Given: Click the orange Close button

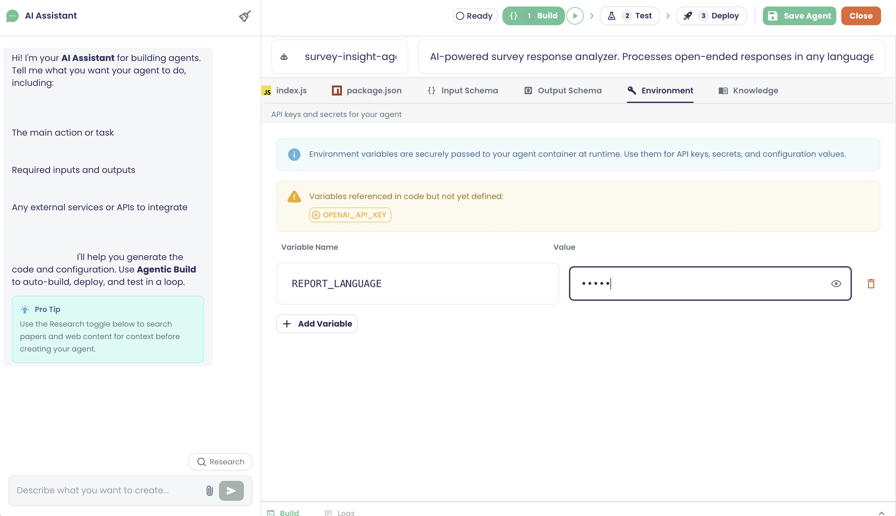Looking at the screenshot, I should click(861, 16).
